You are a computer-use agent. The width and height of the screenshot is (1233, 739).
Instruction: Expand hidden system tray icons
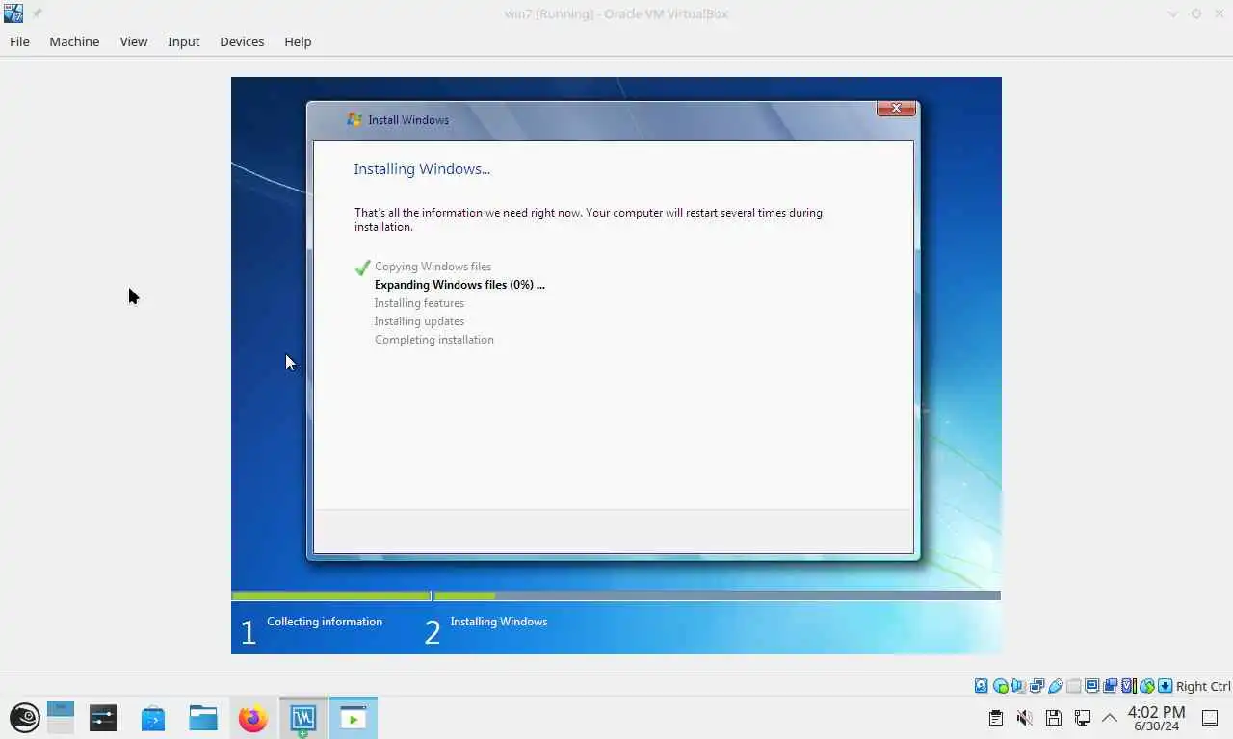tap(1110, 718)
